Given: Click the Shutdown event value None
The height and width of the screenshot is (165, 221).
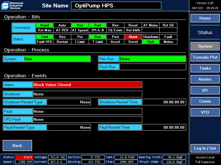Looking at the screenshot, I should (87, 94).
